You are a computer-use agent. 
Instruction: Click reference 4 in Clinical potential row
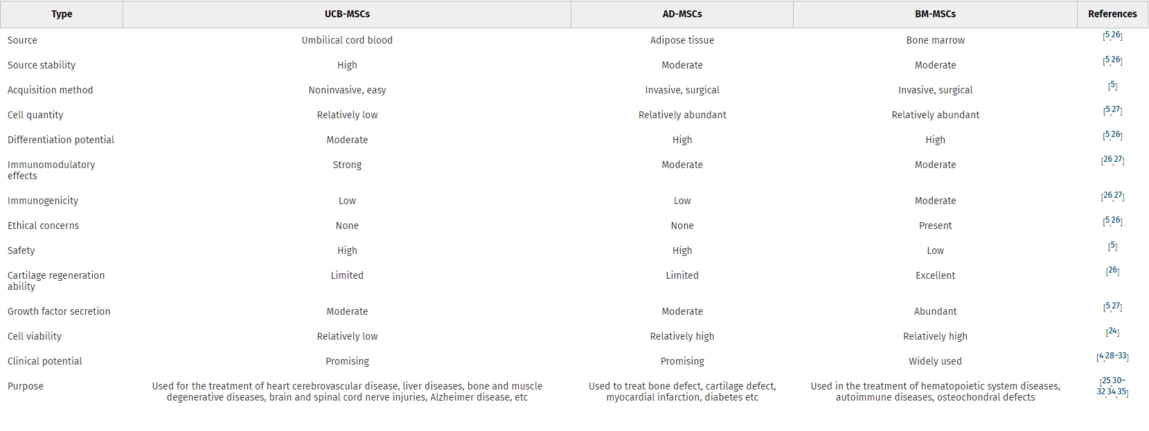click(1101, 357)
